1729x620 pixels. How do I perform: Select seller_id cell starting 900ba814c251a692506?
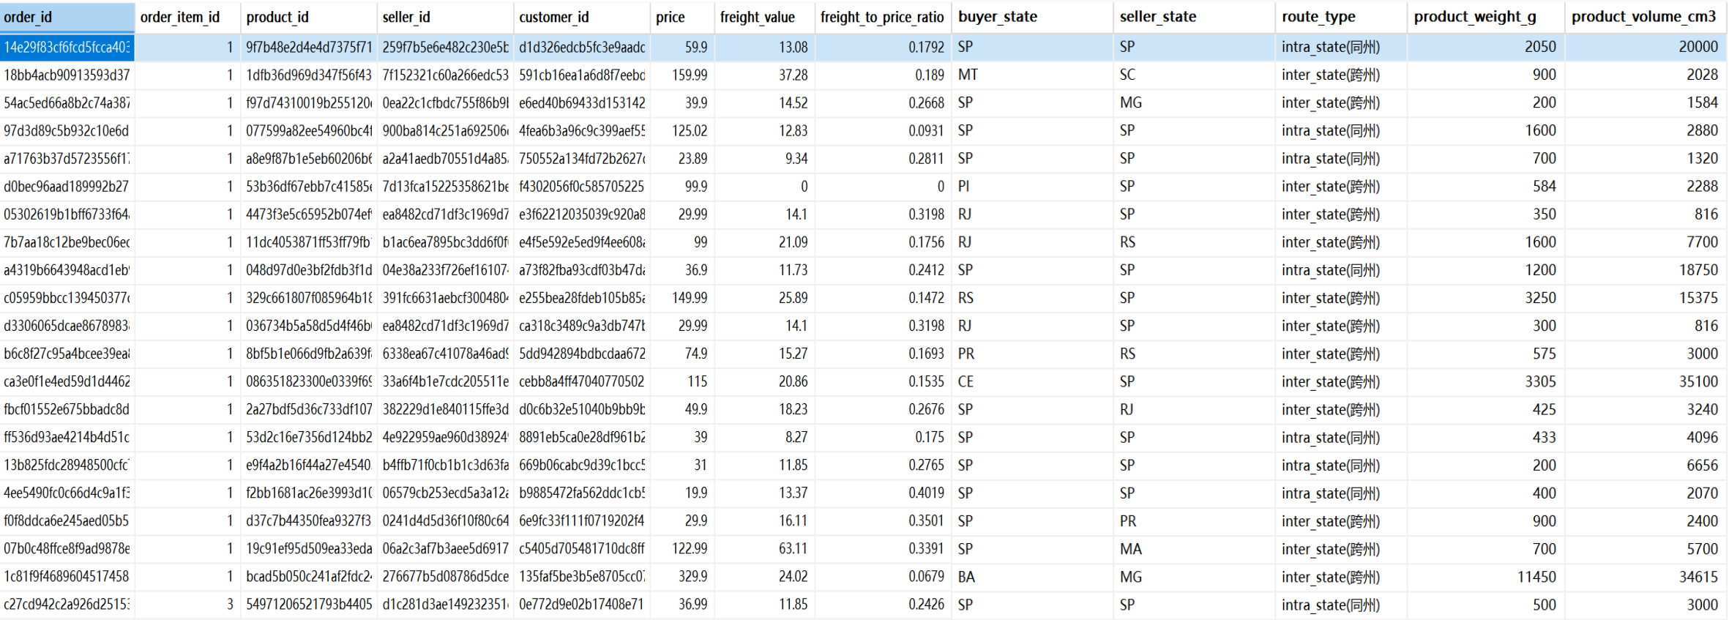tap(444, 130)
